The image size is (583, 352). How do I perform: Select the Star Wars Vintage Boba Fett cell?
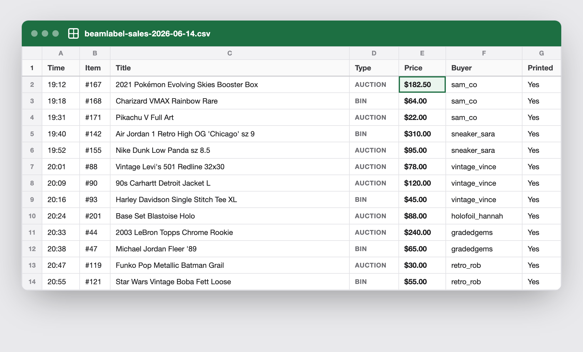(x=230, y=282)
